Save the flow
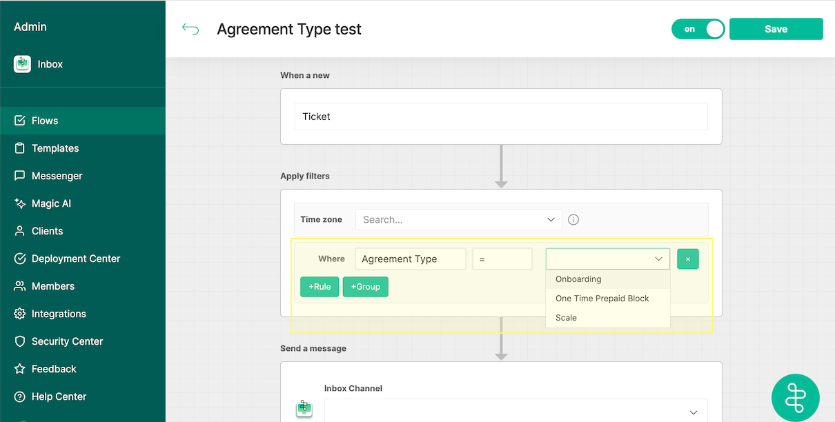Viewport: 835px width, 422px height. [x=776, y=29]
